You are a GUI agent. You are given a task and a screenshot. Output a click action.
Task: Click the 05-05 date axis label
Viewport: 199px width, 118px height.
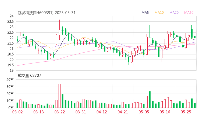pos(144,112)
